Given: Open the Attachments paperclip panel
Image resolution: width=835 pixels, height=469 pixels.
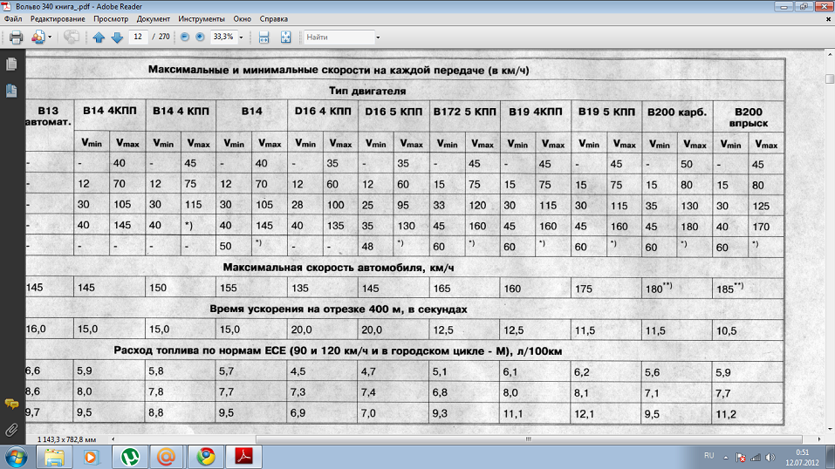Looking at the screenshot, I should [x=11, y=429].
